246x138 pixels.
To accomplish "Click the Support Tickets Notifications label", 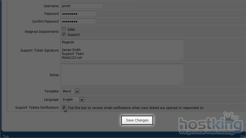I will point(37,108).
